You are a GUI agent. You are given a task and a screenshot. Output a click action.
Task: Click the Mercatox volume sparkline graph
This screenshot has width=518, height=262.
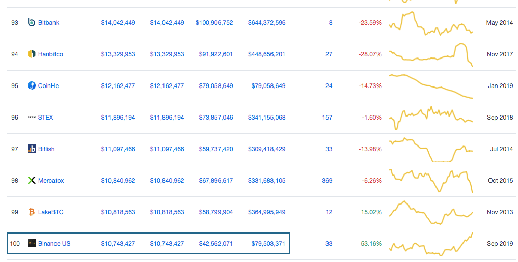coord(431,181)
